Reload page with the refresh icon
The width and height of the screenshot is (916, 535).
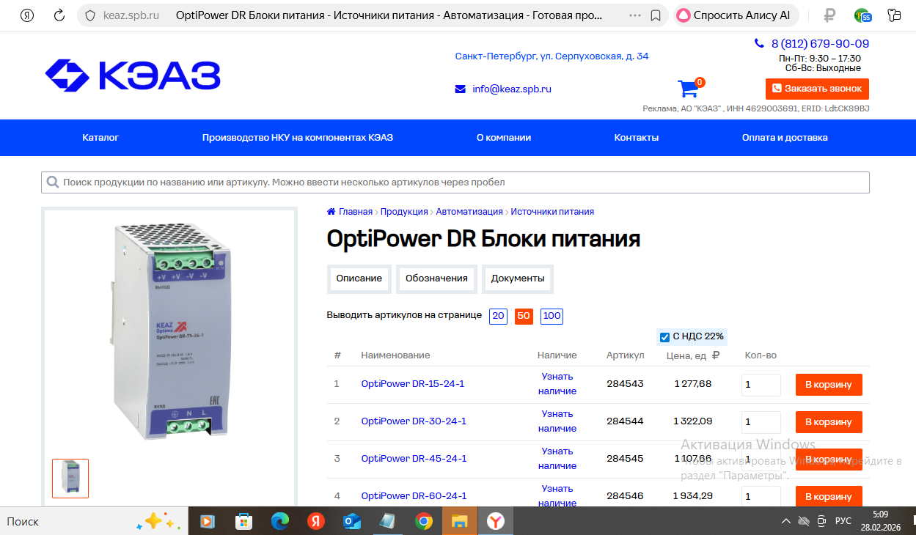[59, 15]
